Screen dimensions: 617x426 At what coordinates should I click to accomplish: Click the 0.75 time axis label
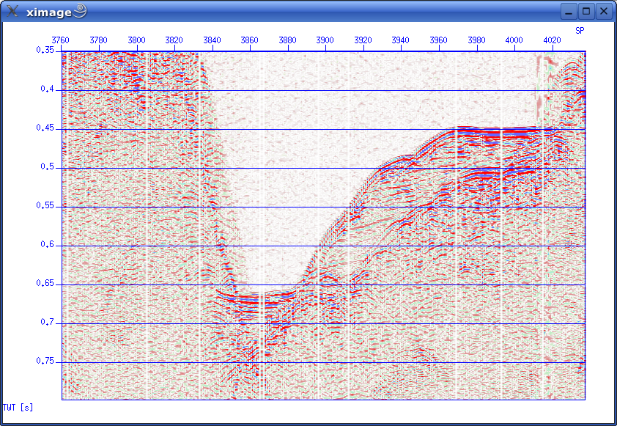pyautogui.click(x=45, y=361)
